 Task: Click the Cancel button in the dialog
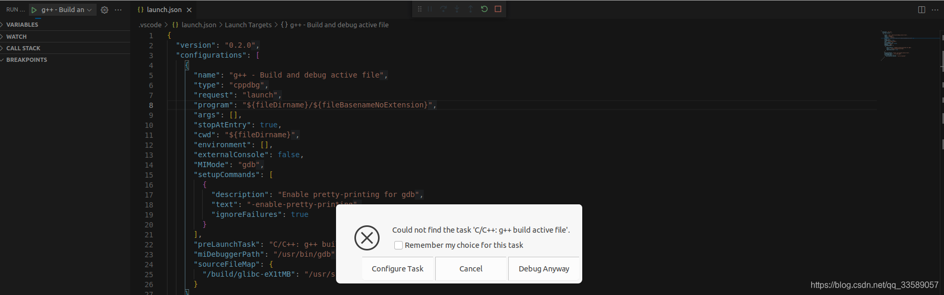pyautogui.click(x=471, y=269)
